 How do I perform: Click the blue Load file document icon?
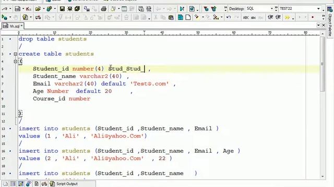[x=181, y=17]
